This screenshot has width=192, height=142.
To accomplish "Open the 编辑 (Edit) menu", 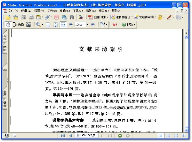I will (26, 11).
